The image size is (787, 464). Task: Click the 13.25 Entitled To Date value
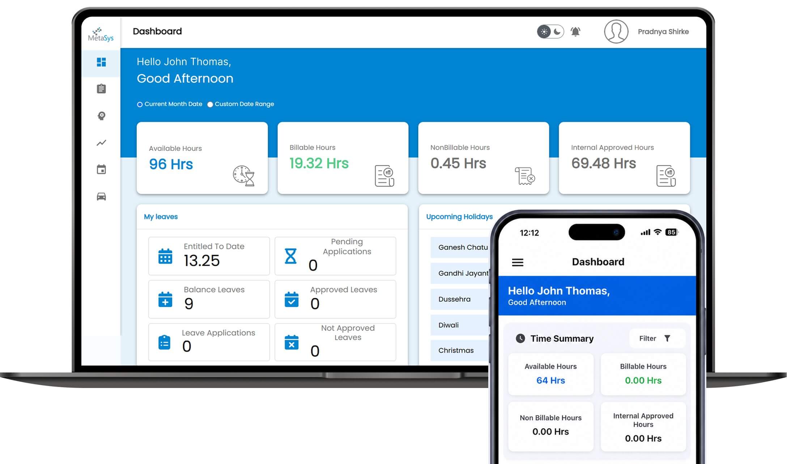[201, 261]
